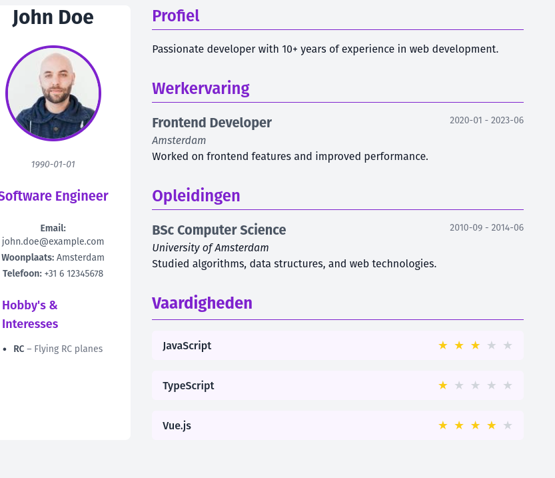The image size is (555, 478).
Task: Click the second grey TypeScript star
Action: pos(459,385)
